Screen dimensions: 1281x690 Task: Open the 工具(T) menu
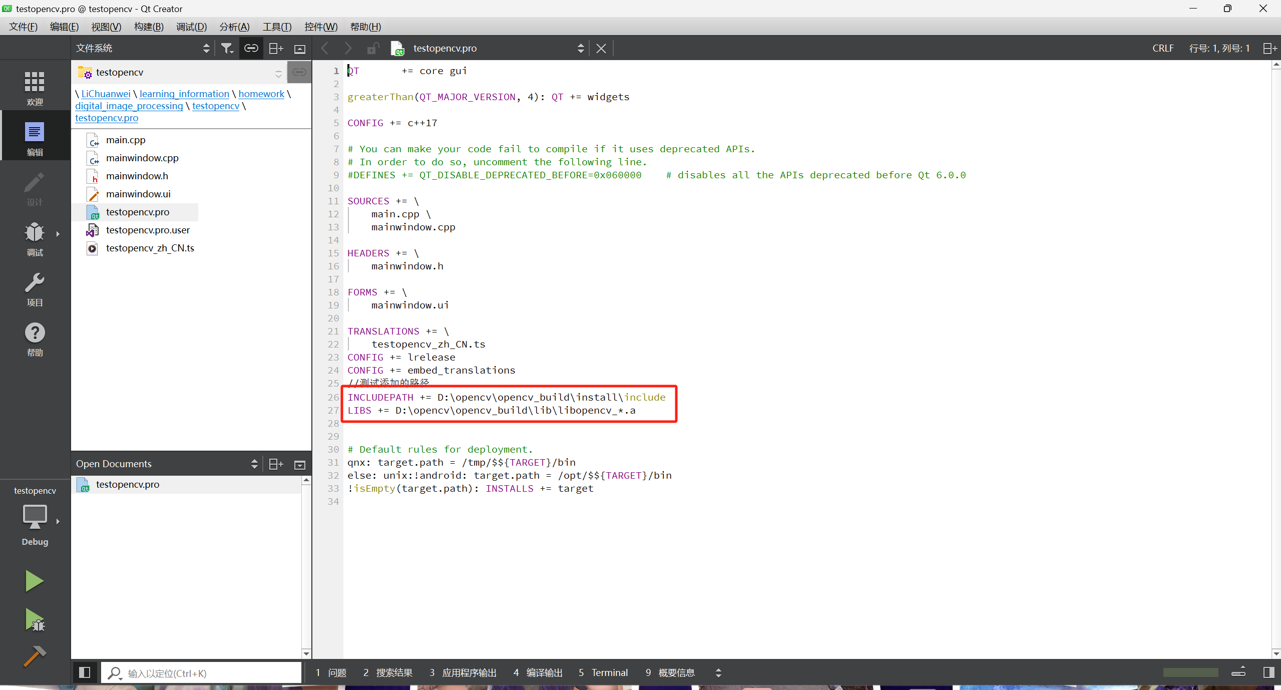[x=276, y=27]
